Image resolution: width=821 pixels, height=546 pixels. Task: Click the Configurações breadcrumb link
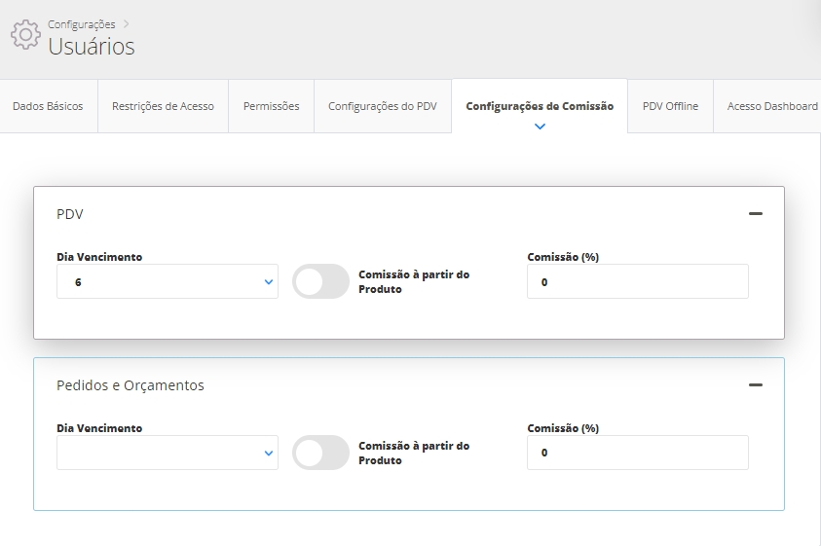click(82, 24)
